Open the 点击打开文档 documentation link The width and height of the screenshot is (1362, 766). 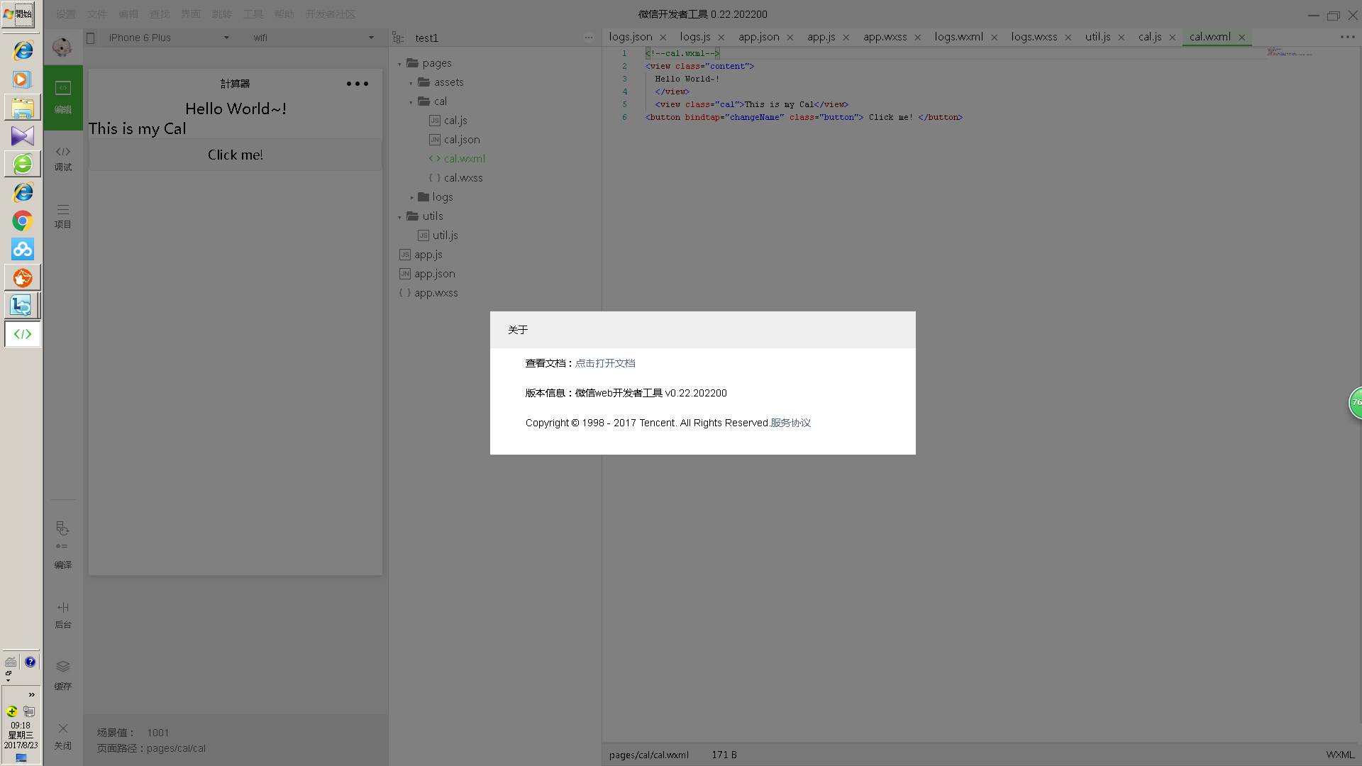tap(604, 363)
